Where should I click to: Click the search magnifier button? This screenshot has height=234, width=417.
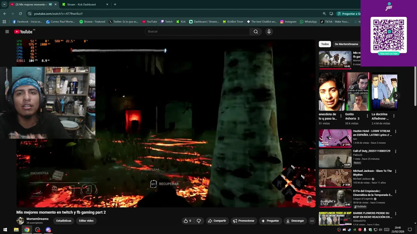coord(256,32)
